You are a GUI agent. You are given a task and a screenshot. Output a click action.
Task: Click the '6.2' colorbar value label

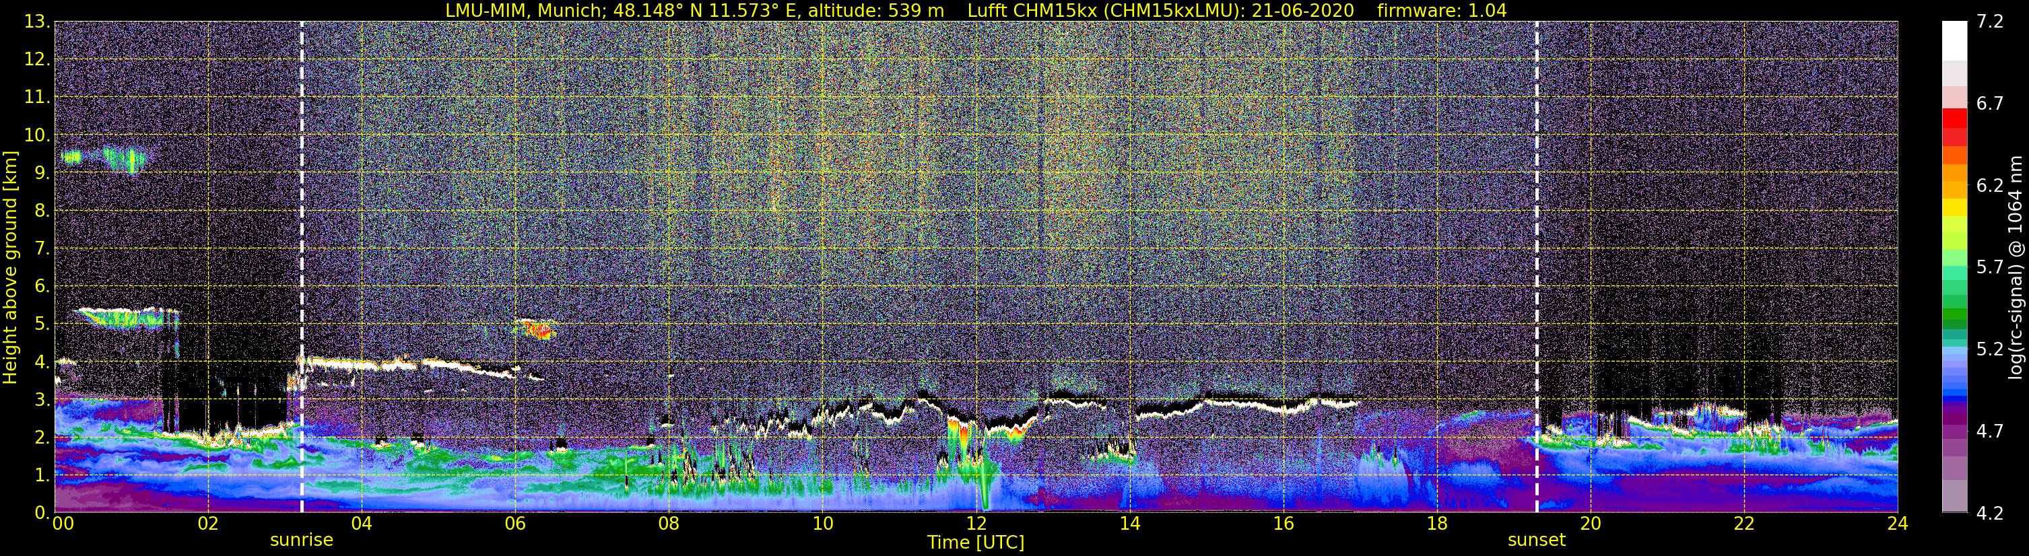1990,186
